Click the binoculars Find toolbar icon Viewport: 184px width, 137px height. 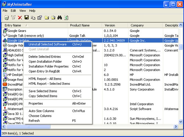tap(60, 18)
